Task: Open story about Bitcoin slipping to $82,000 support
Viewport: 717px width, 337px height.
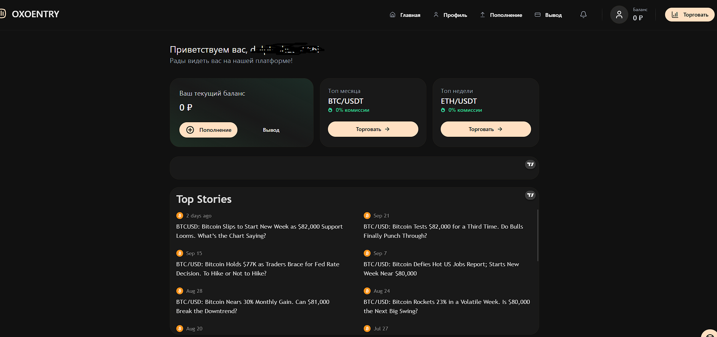Action: pos(259,231)
